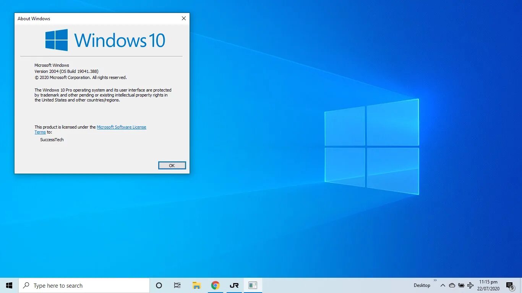Click the 'Microsoft Windows' text line

[52, 65]
